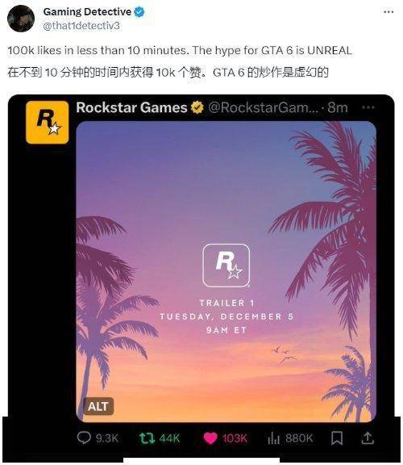Open the quoted tweet's three-dot menu
This screenshot has height=465, width=403.
tap(368, 107)
